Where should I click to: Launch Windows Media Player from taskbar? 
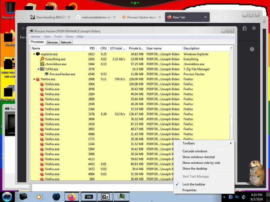39,197
